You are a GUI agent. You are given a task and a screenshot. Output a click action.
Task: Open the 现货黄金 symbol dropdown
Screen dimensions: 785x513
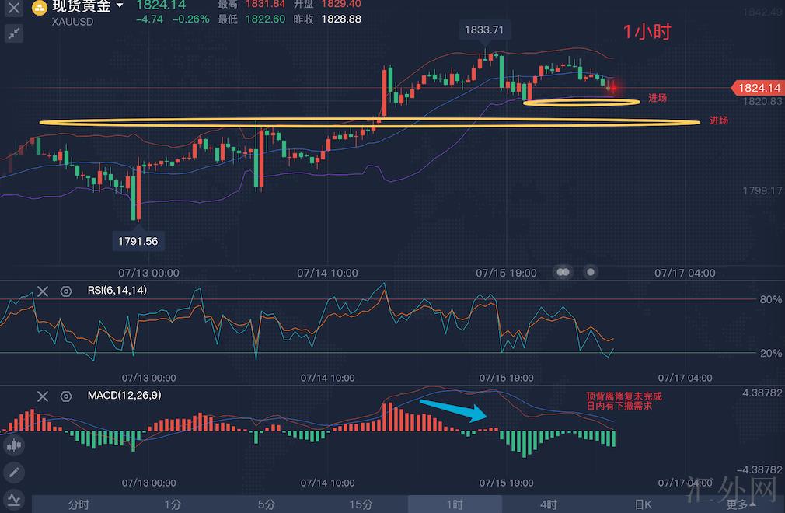(x=119, y=6)
